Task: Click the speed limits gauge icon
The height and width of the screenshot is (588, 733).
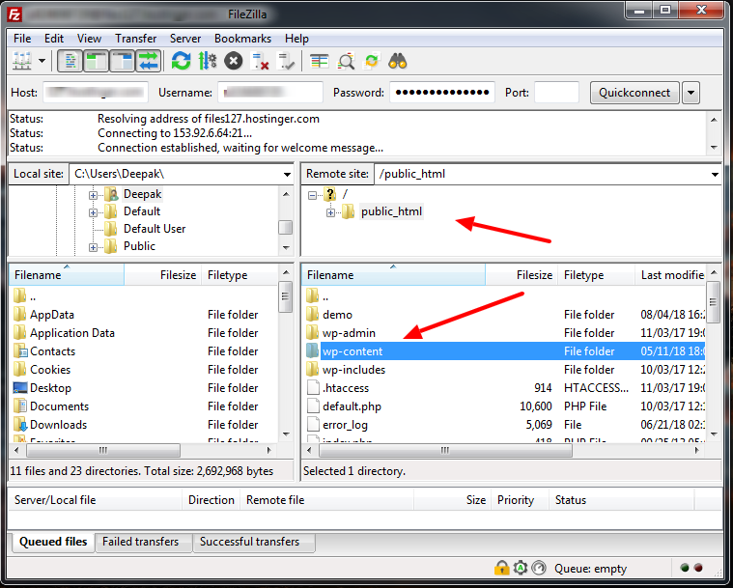Action: click(539, 568)
